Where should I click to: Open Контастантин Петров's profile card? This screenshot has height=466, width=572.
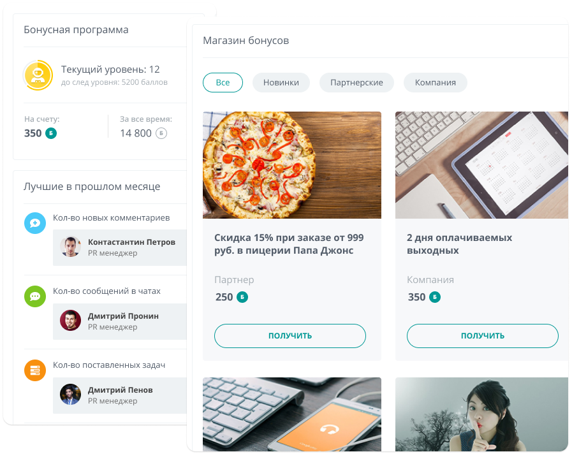(120, 247)
